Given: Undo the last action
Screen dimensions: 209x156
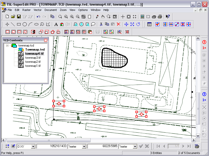Looking at the screenshot, I should (38, 17).
